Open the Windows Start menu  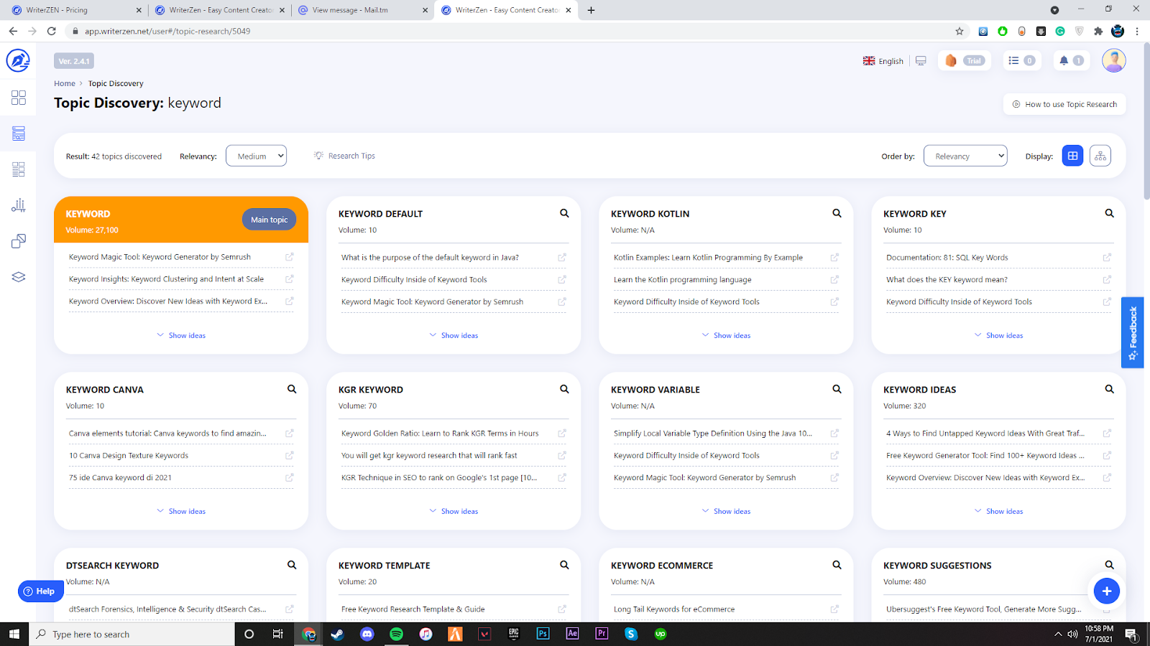click(14, 634)
